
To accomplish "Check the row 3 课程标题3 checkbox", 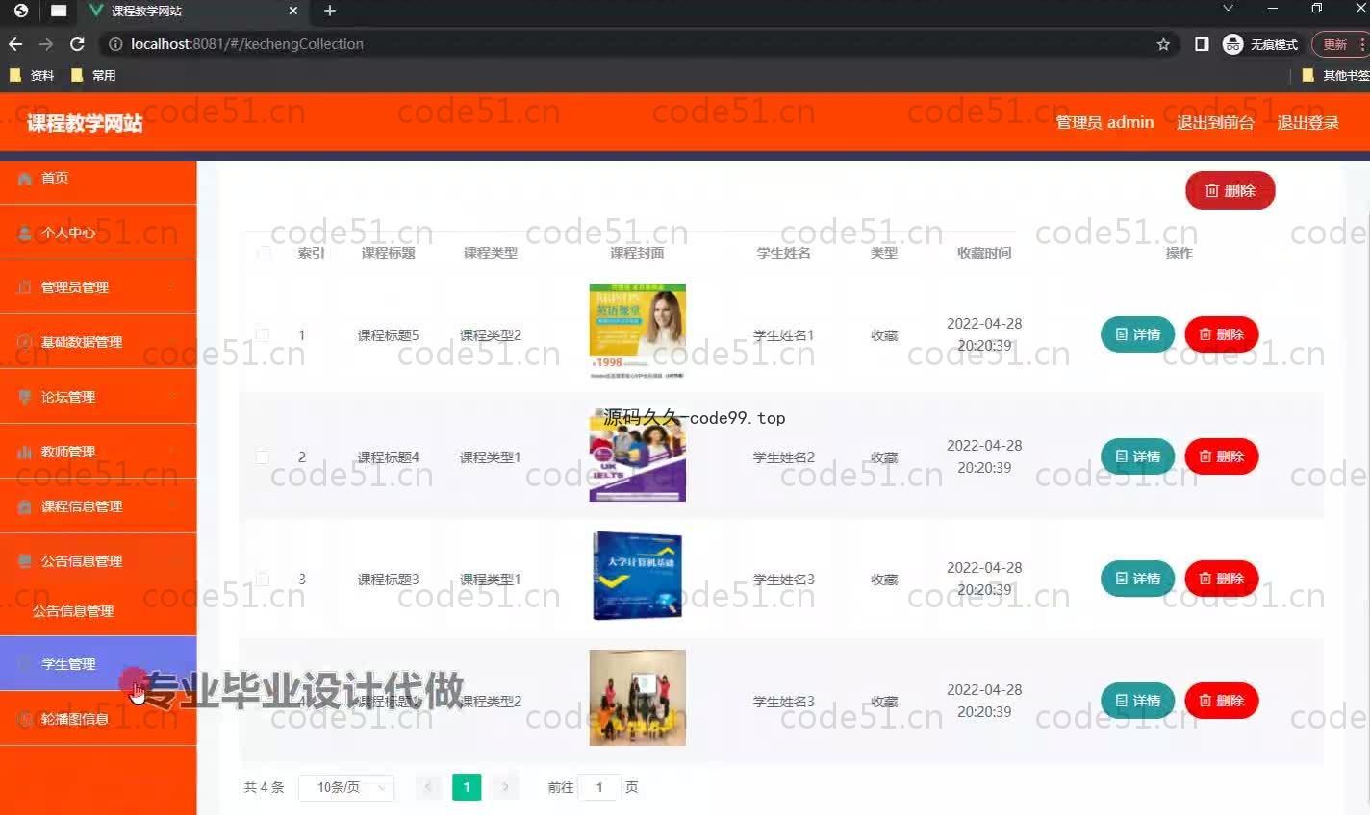I will tap(262, 579).
